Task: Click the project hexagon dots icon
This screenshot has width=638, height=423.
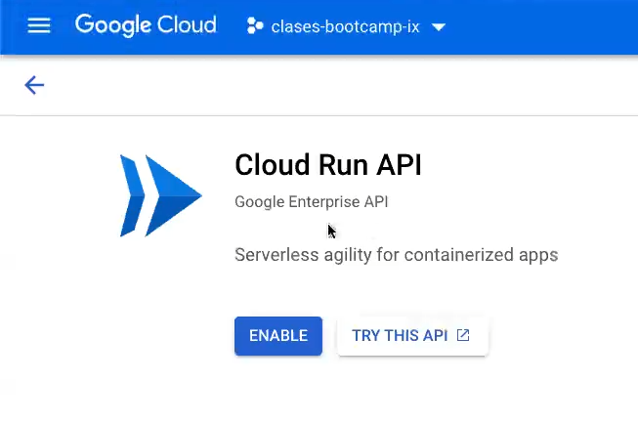Action: tap(255, 25)
